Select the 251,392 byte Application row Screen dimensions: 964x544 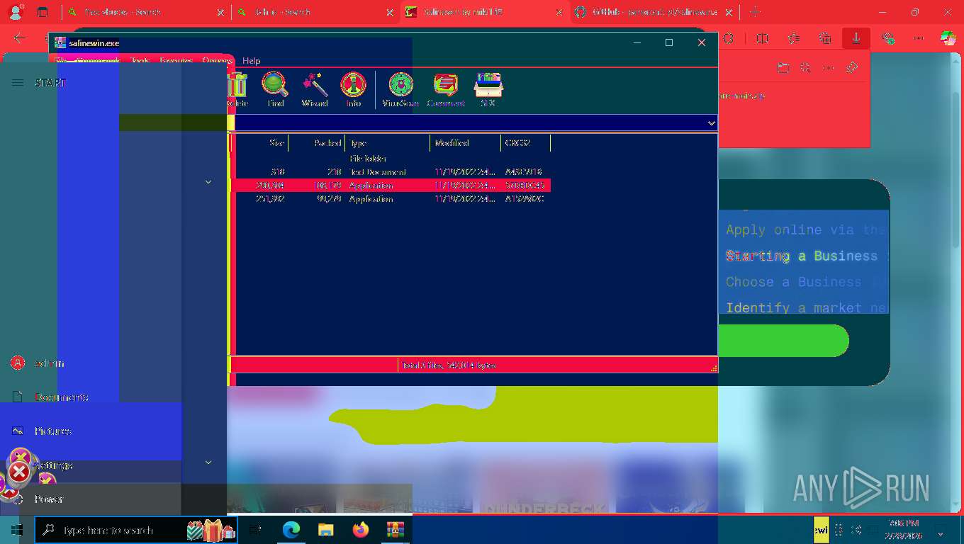pos(391,199)
